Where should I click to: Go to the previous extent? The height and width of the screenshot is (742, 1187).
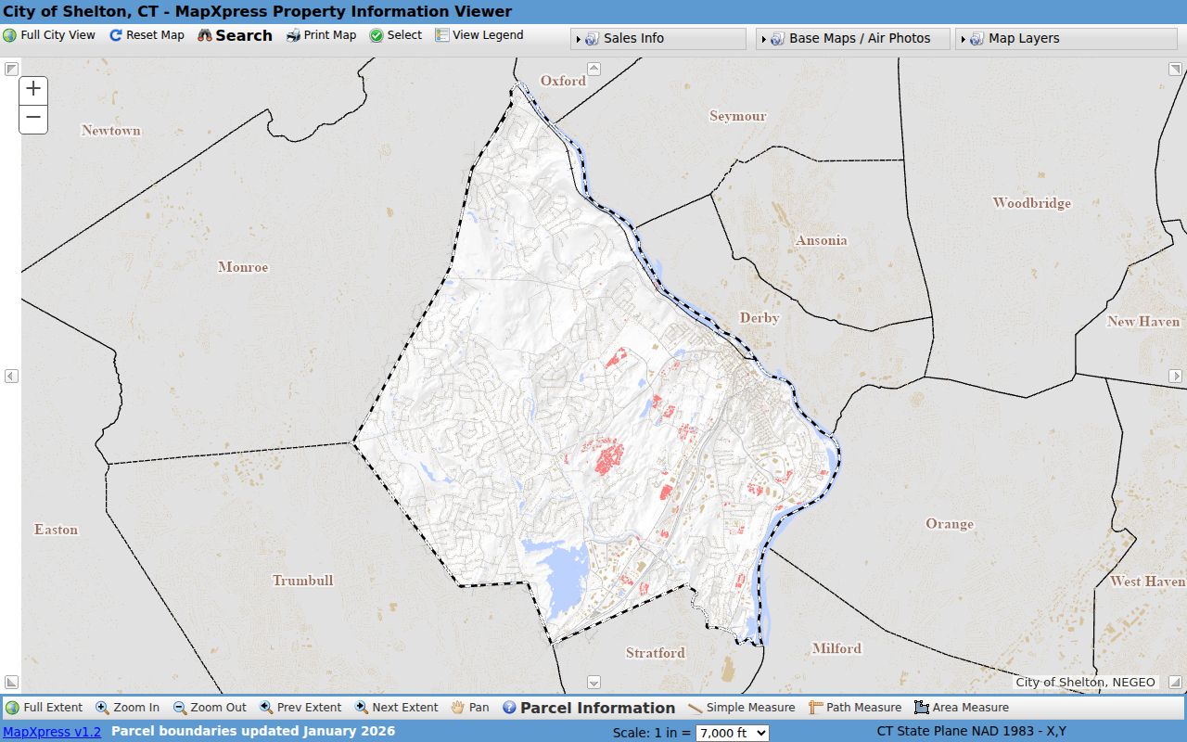300,708
